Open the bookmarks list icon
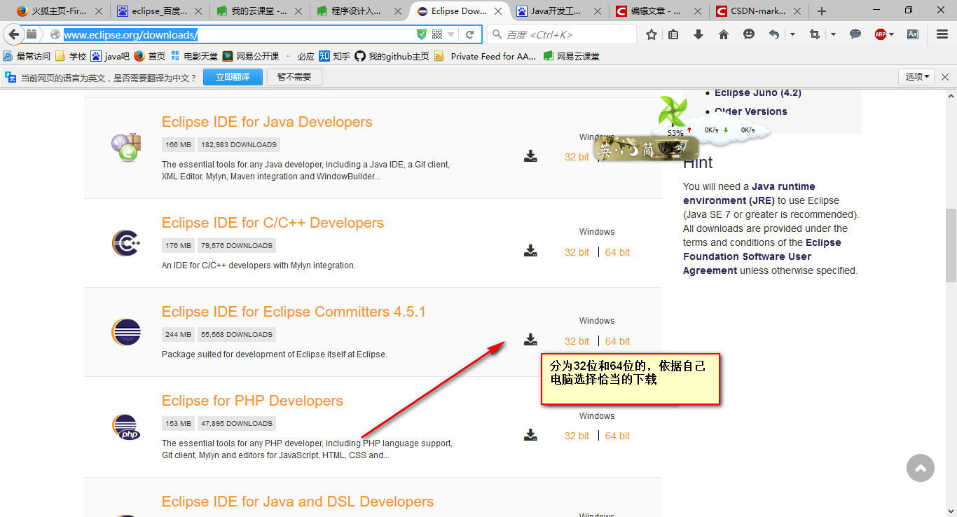The height and width of the screenshot is (517, 957). [673, 34]
